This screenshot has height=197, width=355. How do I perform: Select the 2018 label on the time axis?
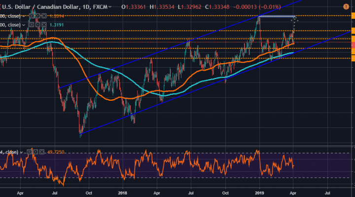click(123, 193)
